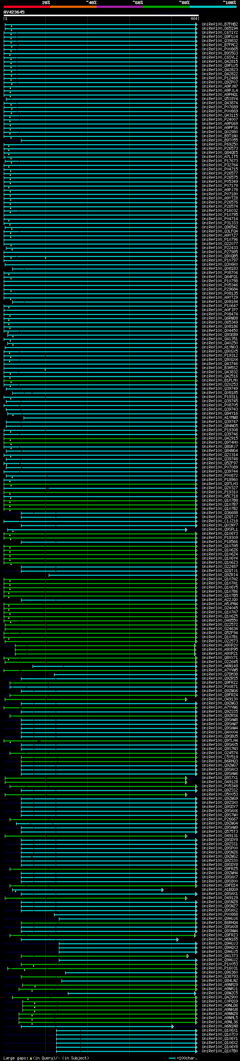
Task: Click the AV423645 query sequence name
Action: click(x=14, y=12)
